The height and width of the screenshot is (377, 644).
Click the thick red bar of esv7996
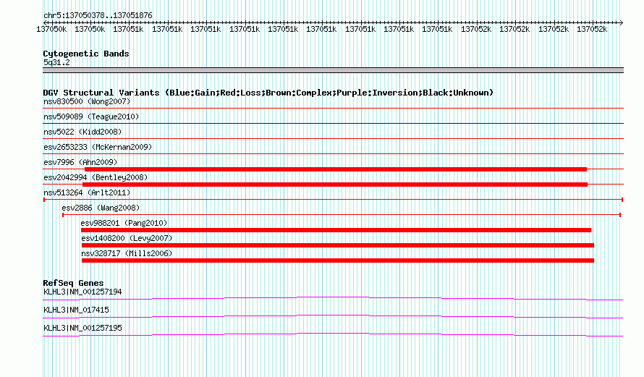pos(336,169)
